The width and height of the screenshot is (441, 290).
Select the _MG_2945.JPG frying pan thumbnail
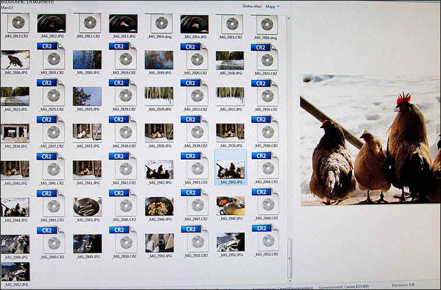[x=88, y=207]
